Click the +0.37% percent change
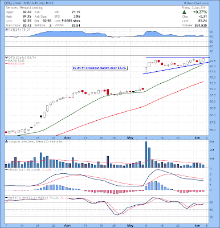The width and height of the screenshot is (220, 228). pos(200,12)
